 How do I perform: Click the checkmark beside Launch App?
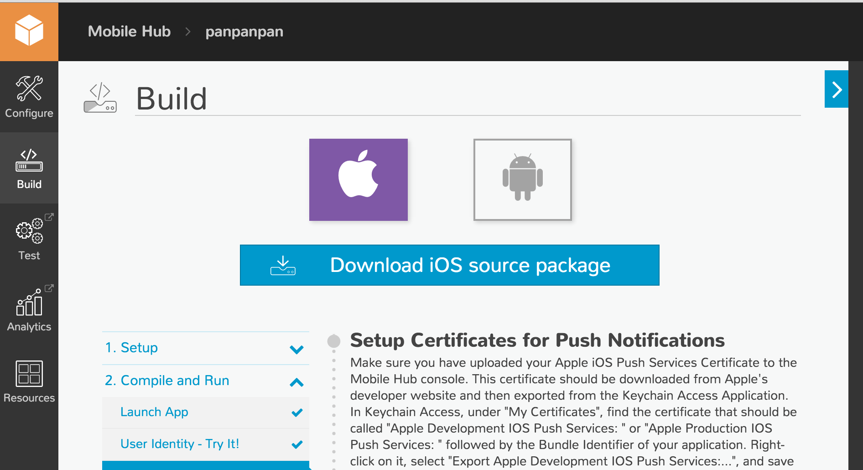tap(297, 413)
